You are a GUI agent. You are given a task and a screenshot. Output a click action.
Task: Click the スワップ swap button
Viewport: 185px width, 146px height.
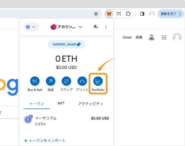66,84
